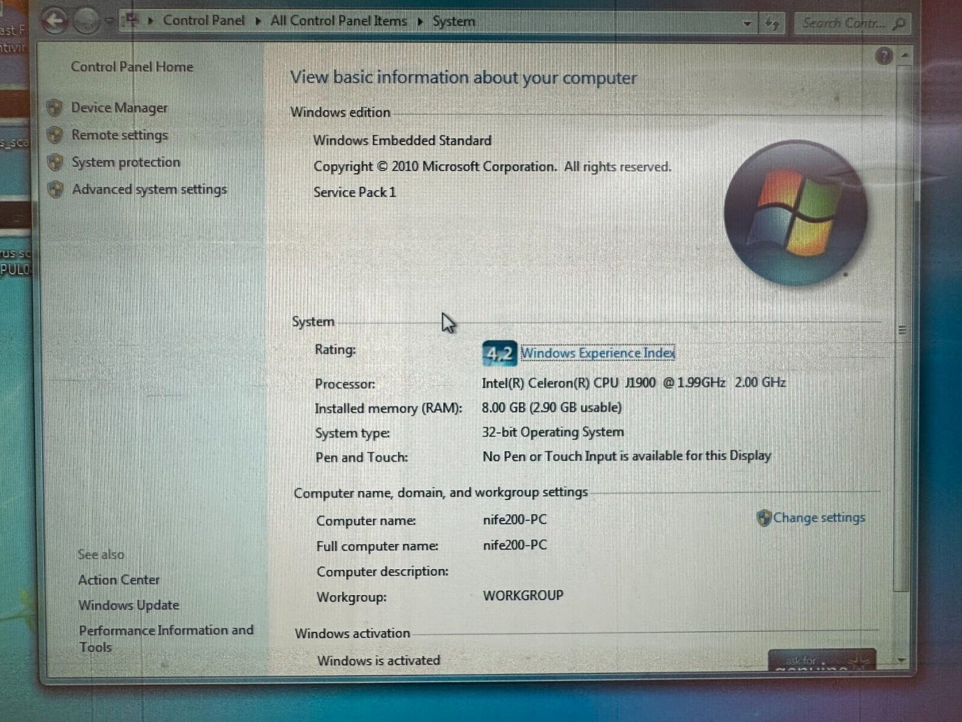Click the scrollbar up arrow
The height and width of the screenshot is (722, 962).
(x=904, y=56)
